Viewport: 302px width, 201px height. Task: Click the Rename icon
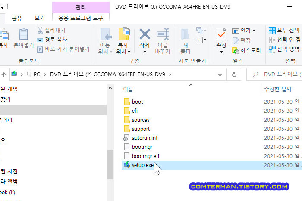coord(163,34)
